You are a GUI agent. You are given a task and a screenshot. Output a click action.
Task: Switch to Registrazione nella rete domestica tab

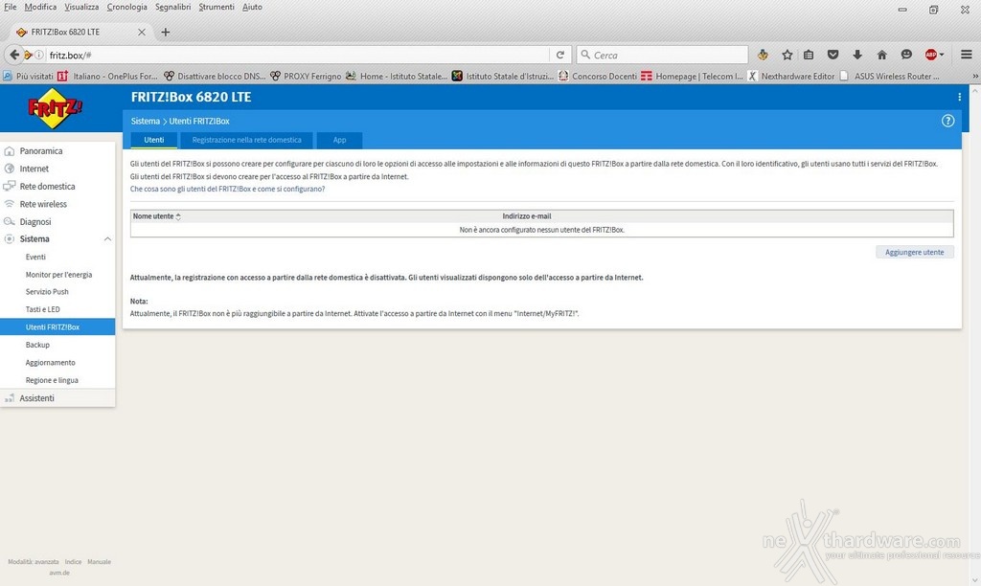[x=246, y=140]
